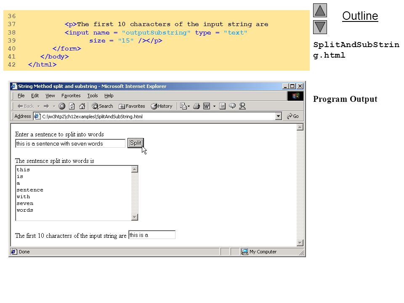Click the slide's down arrow navigation button
This screenshot has height=303, width=404.
320,27
